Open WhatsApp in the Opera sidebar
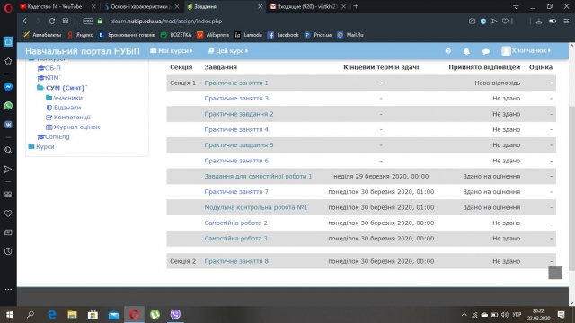 click(x=8, y=106)
